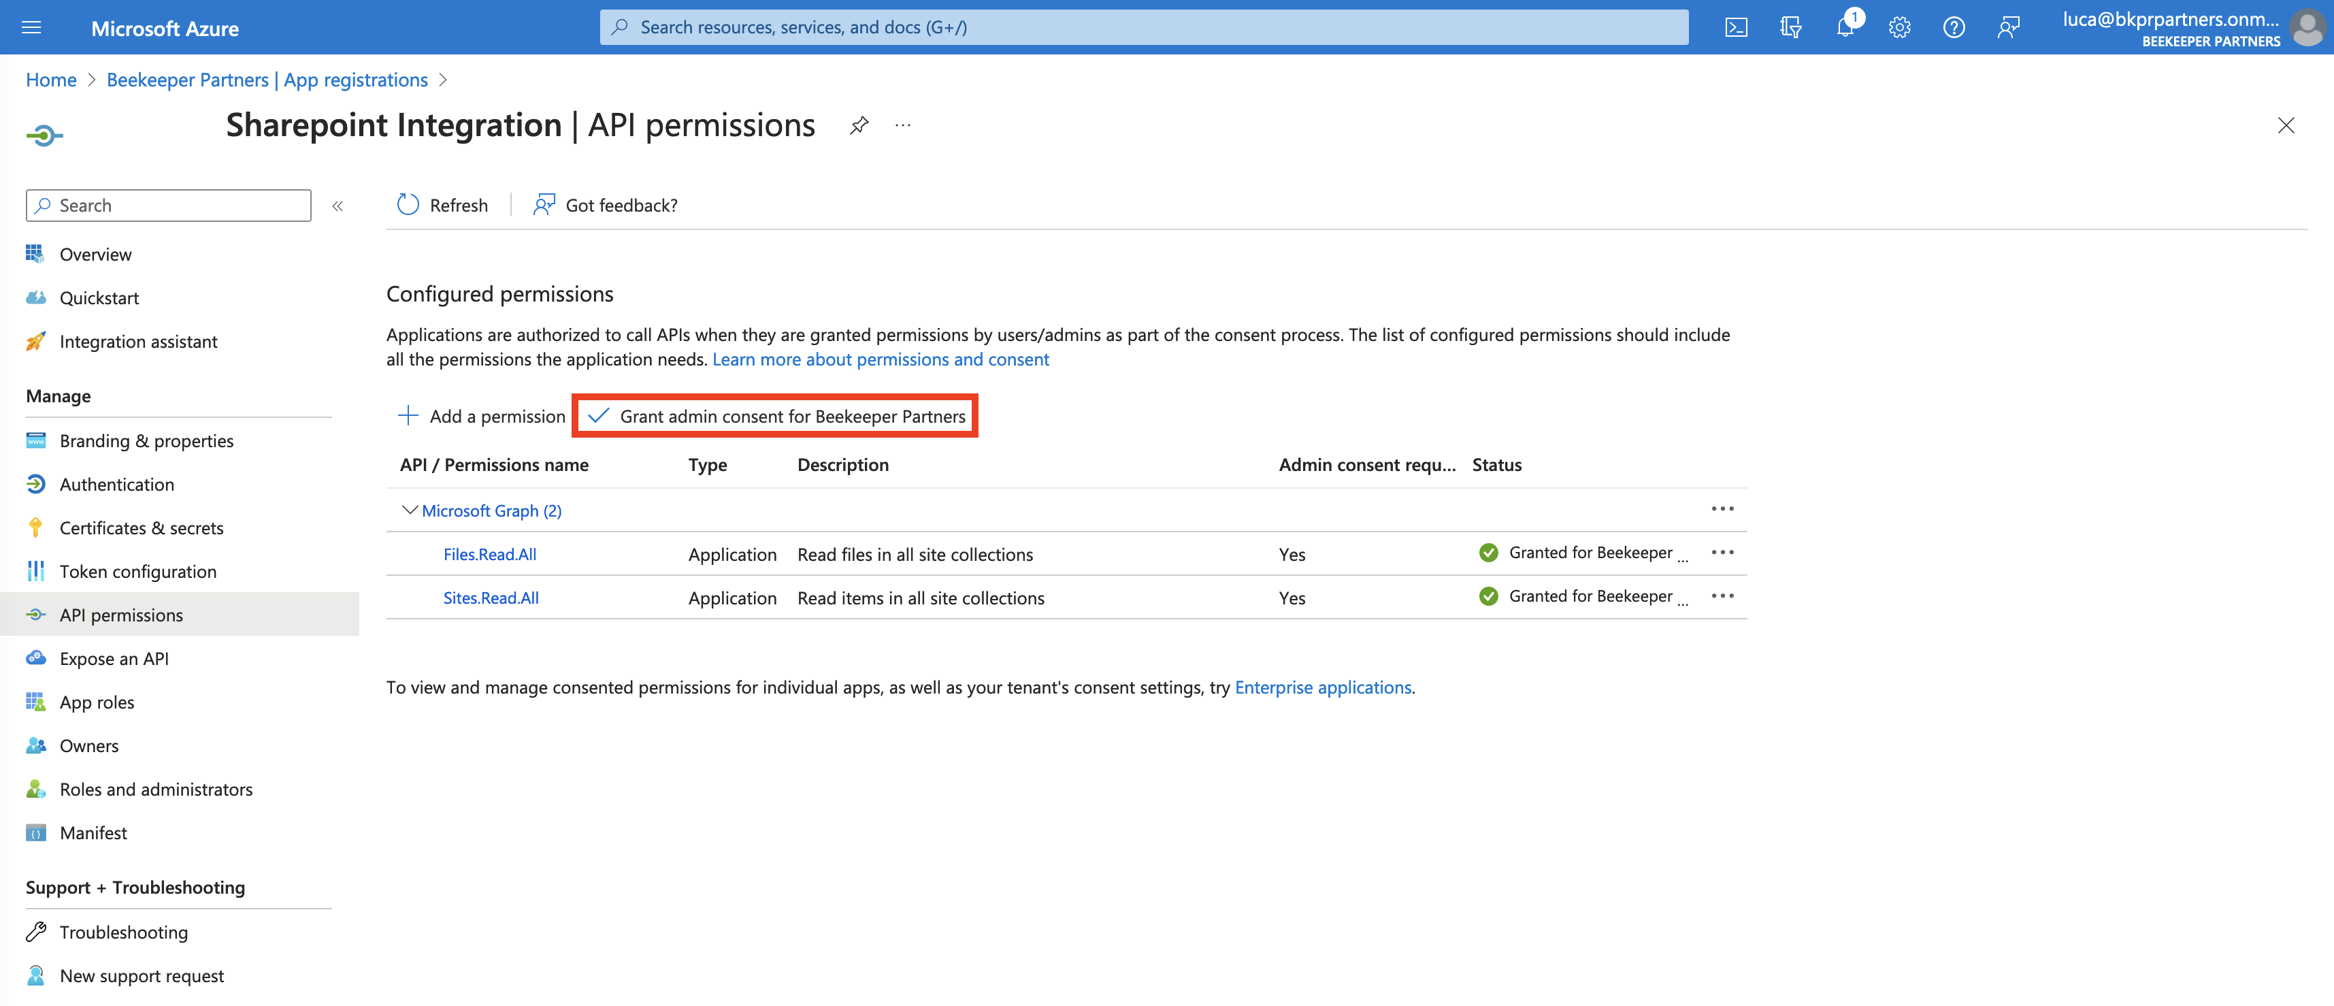Open the ellipsis menu for the Sites.Read.All row
2334x1006 pixels.
pyautogui.click(x=1722, y=596)
